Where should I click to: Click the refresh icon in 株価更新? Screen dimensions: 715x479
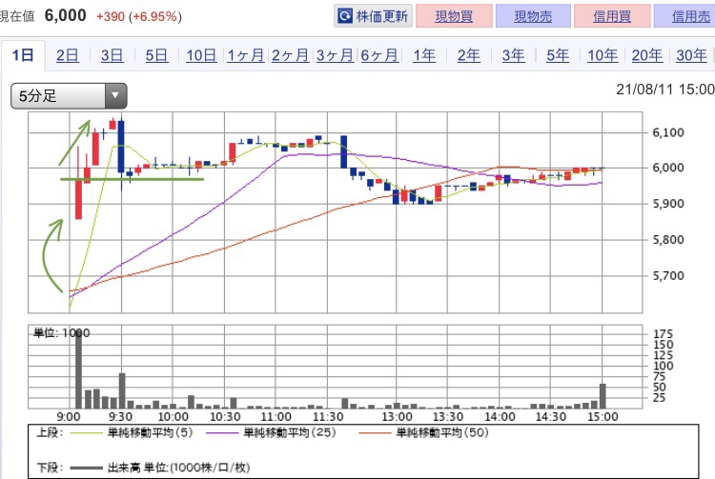(345, 16)
